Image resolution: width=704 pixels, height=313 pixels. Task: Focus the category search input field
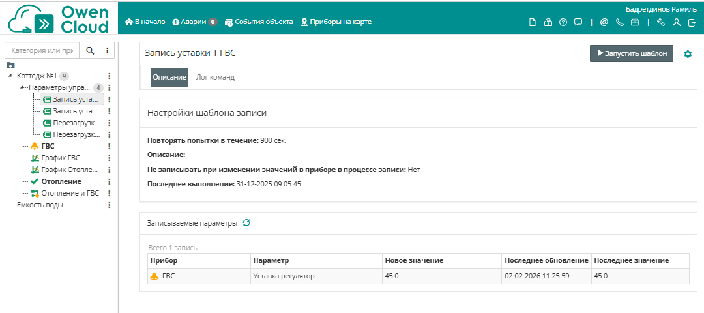(42, 50)
